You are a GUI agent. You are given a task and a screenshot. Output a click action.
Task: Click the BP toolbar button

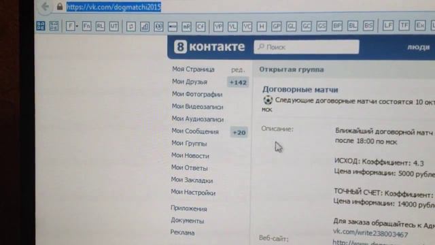(337, 26)
